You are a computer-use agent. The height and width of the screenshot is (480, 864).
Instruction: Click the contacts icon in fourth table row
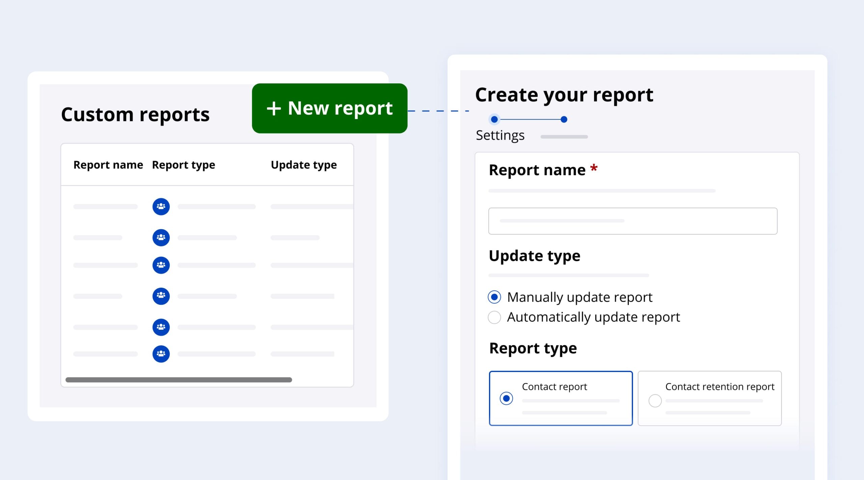click(x=161, y=296)
